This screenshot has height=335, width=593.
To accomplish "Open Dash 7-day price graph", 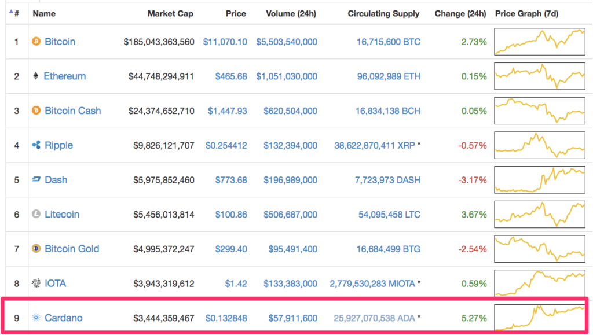I will coord(540,180).
